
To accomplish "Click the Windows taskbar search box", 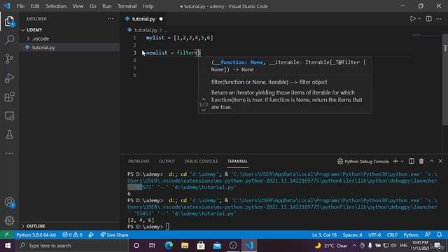I will 72,246.
